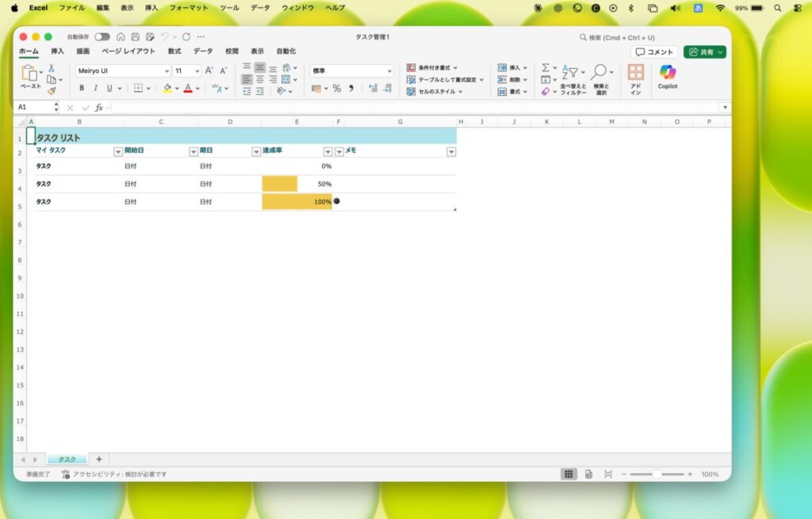The width and height of the screenshot is (812, 519).
Task: Click the save icon in title bar
Action: (x=136, y=36)
